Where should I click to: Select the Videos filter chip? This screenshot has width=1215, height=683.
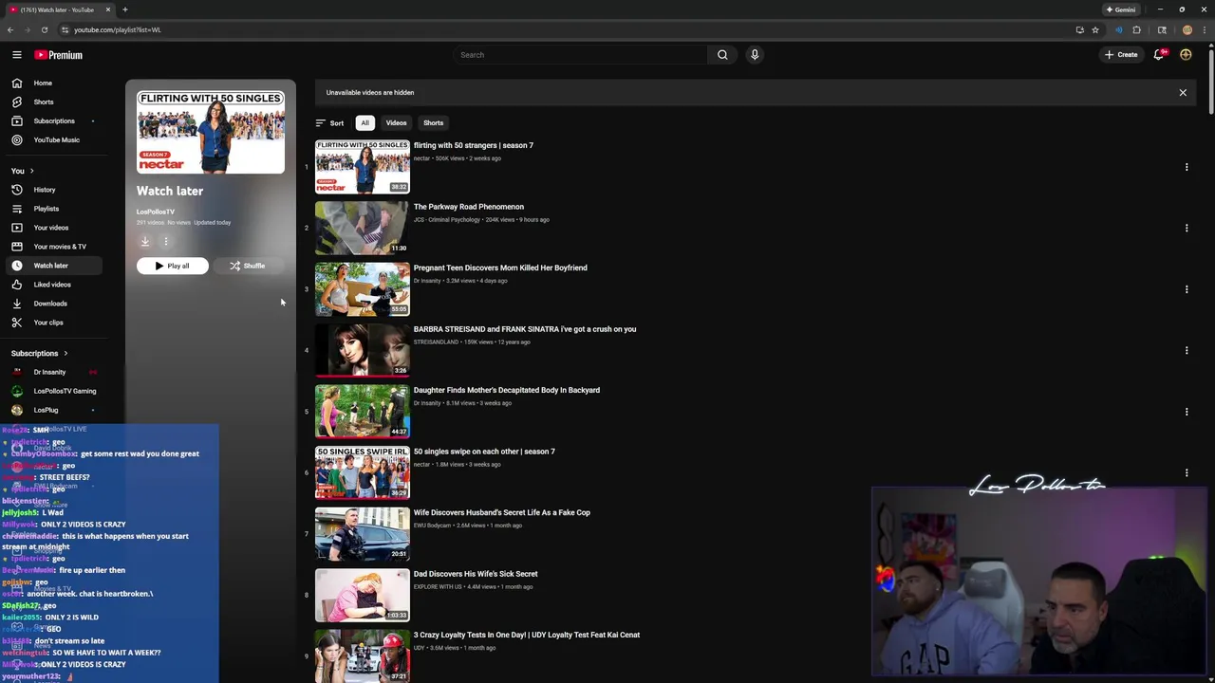coord(396,122)
